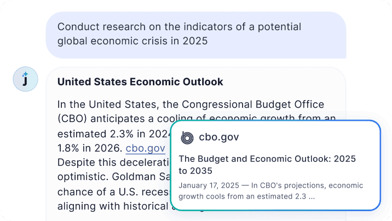The width and height of the screenshot is (392, 221).
Task: Click the "optimistic. Goldman" text line
Action: [114, 177]
